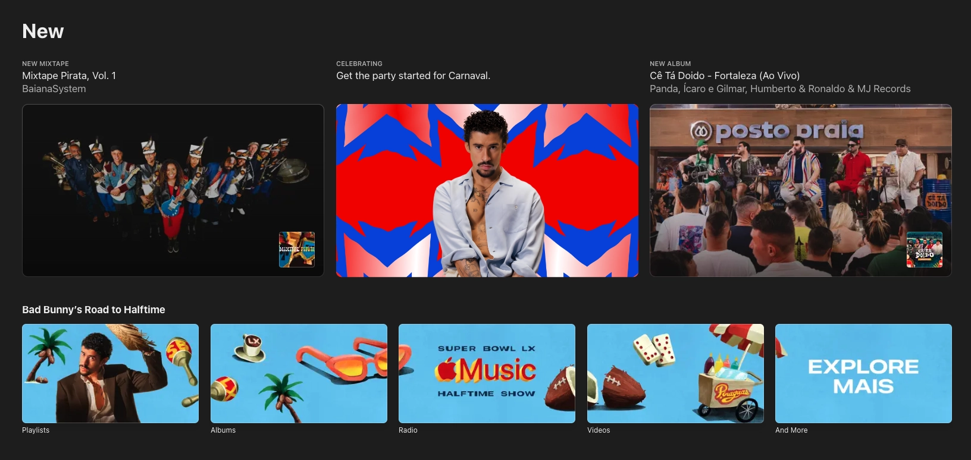Open the Super Bowl LX Halftime Show Radio tile
971x460 pixels.
click(x=487, y=373)
